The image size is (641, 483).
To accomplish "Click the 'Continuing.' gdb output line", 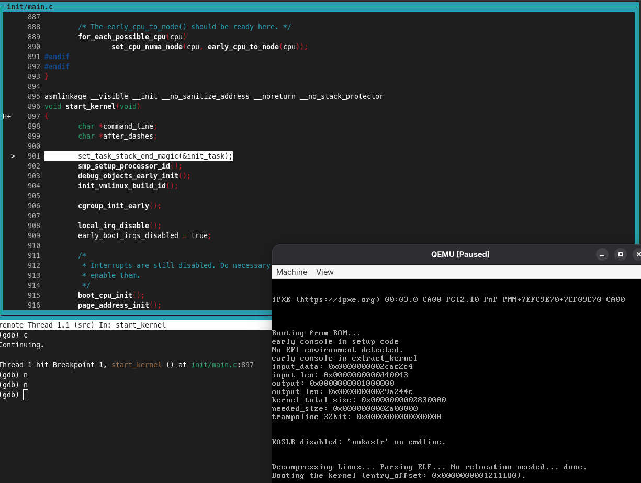I will point(22,345).
